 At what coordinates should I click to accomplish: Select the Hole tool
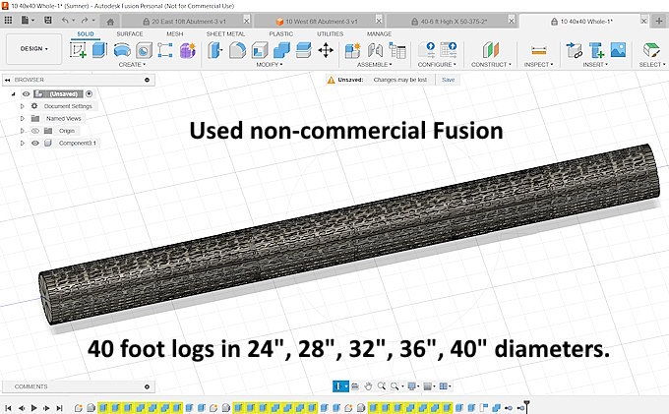[x=144, y=50]
